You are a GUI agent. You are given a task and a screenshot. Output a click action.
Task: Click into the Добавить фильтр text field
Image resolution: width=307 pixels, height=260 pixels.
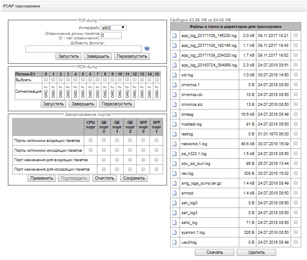(84, 49)
